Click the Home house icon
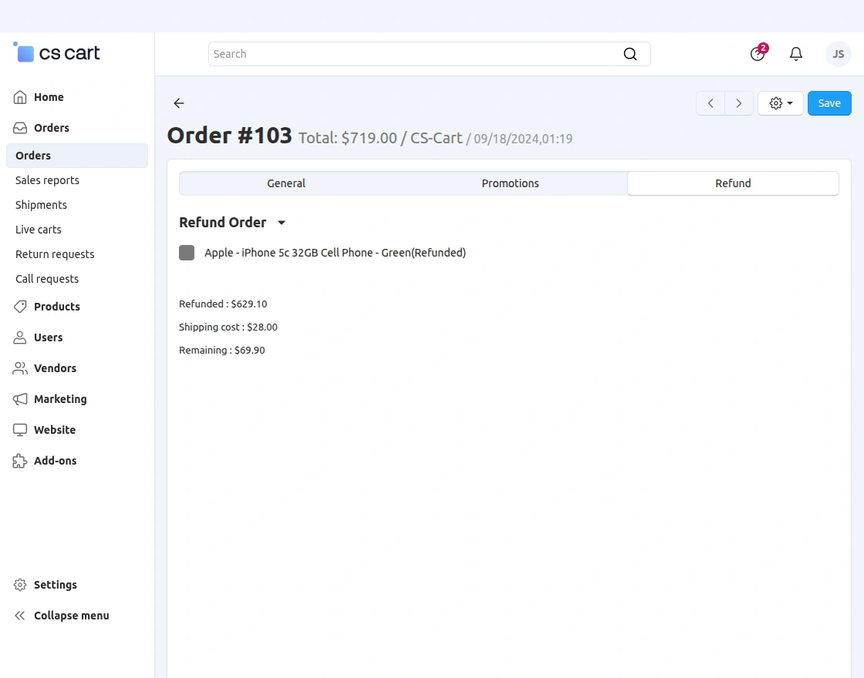The image size is (864, 678). pyautogui.click(x=20, y=97)
